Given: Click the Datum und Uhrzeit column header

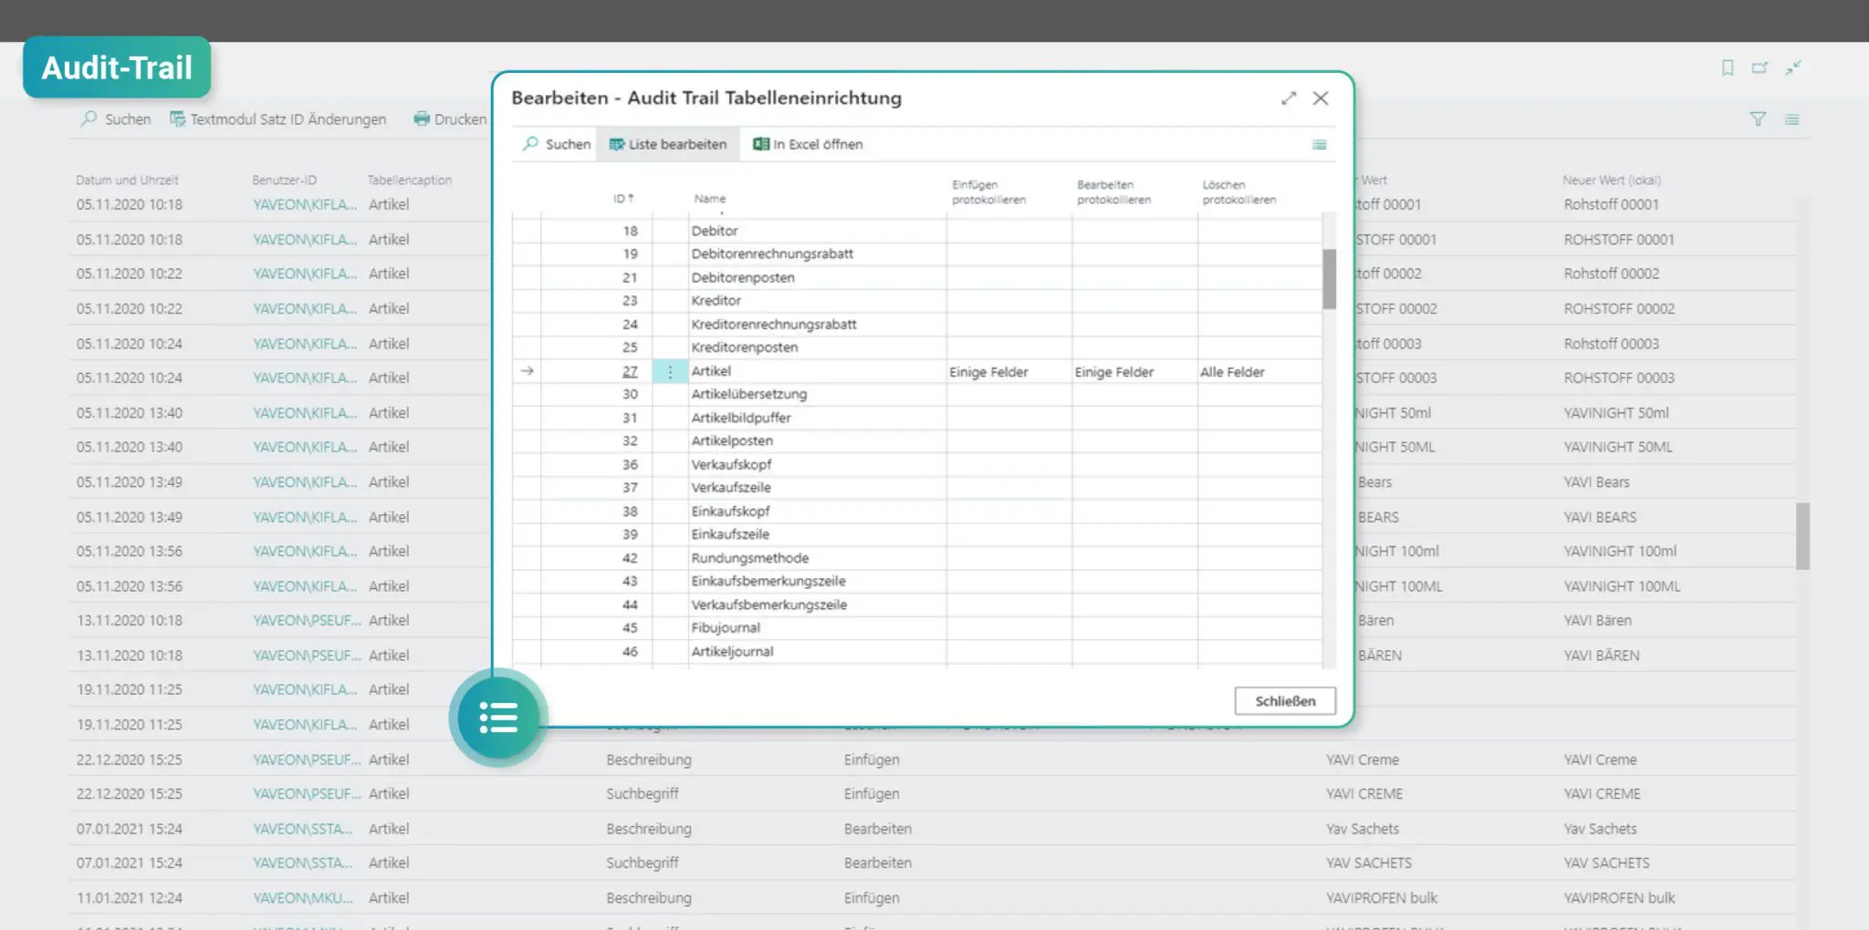Looking at the screenshot, I should coord(127,181).
